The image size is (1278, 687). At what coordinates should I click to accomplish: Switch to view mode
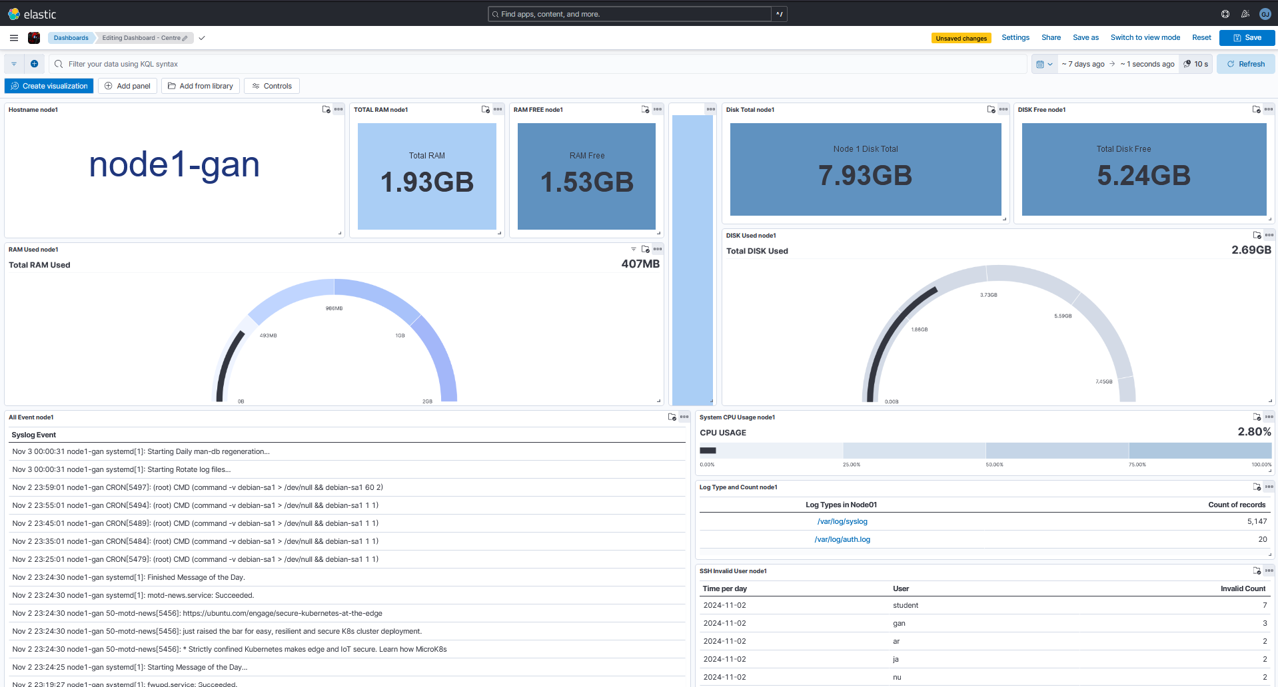click(x=1145, y=38)
